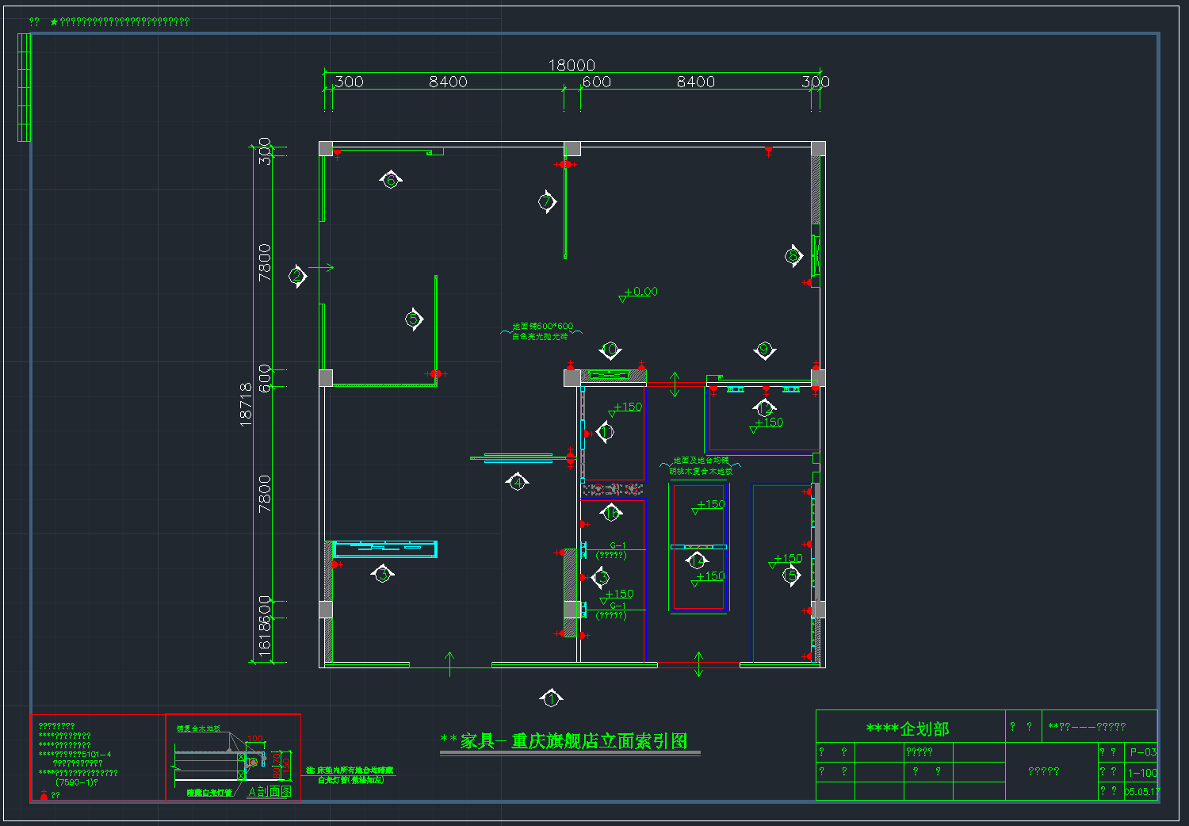Select elevation marker number 5
1189x826 pixels.
pos(413,319)
